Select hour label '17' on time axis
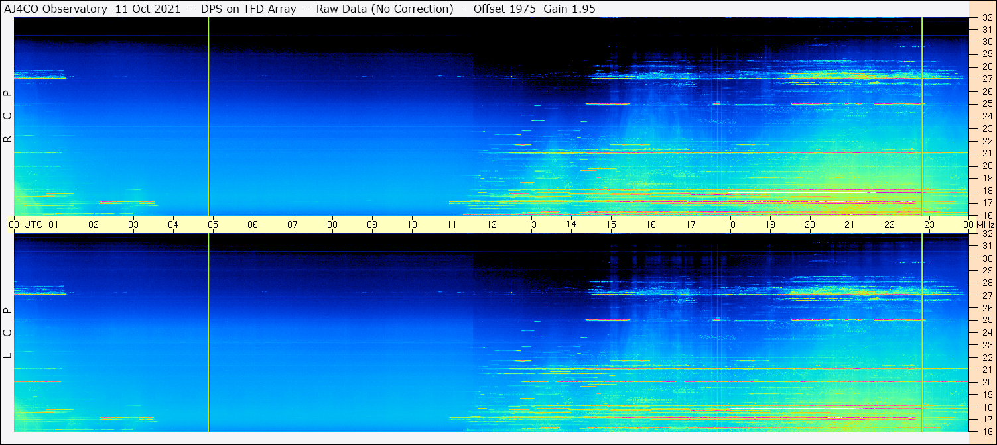The height and width of the screenshot is (445, 997). tap(691, 224)
